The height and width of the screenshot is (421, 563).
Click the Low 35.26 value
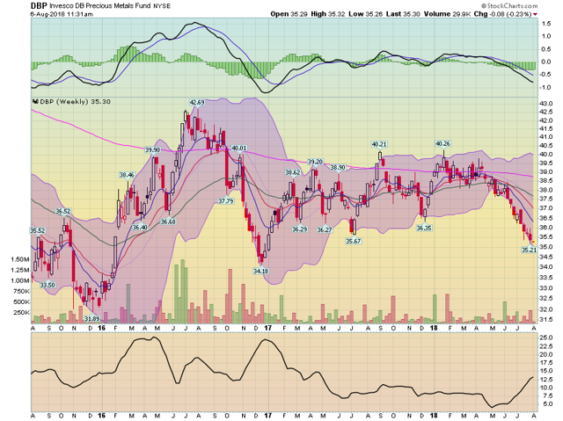(366, 14)
